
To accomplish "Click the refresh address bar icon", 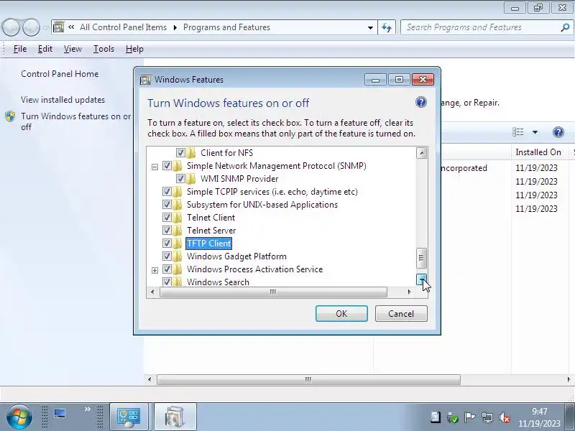I will (x=387, y=27).
